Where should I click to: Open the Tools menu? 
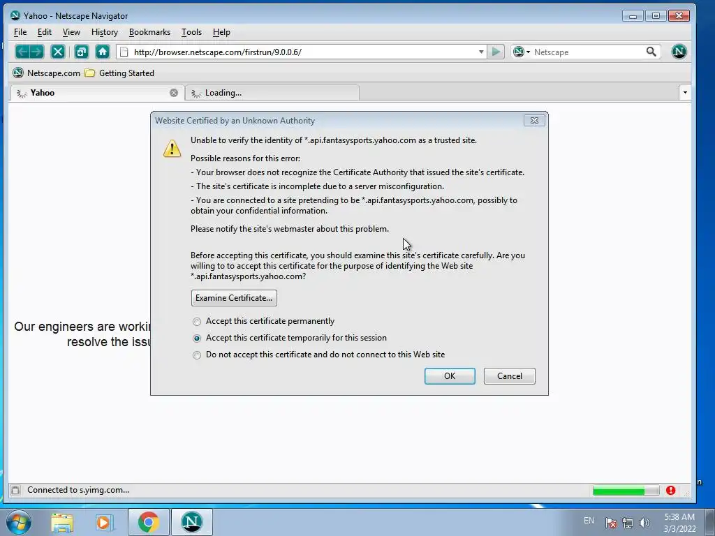point(191,32)
